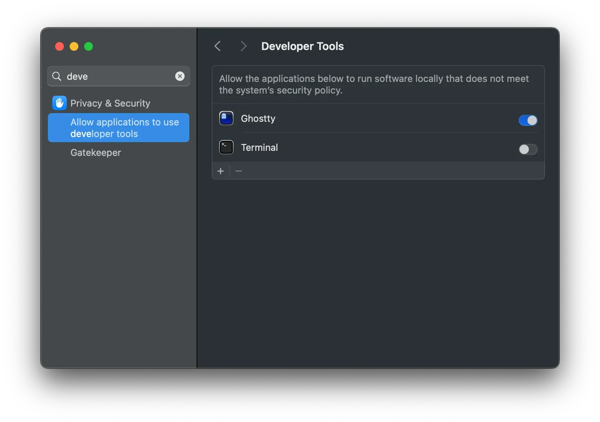Viewport: 600px width, 422px height.
Task: Click the green maximize window button
Action: [88, 46]
